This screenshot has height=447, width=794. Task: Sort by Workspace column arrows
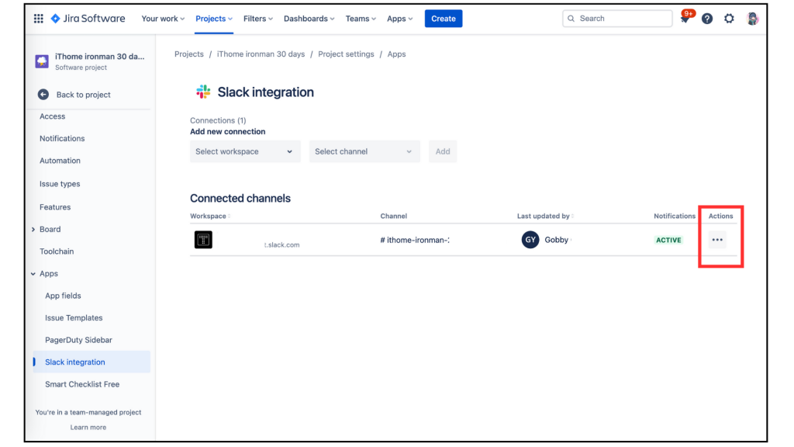click(x=229, y=216)
